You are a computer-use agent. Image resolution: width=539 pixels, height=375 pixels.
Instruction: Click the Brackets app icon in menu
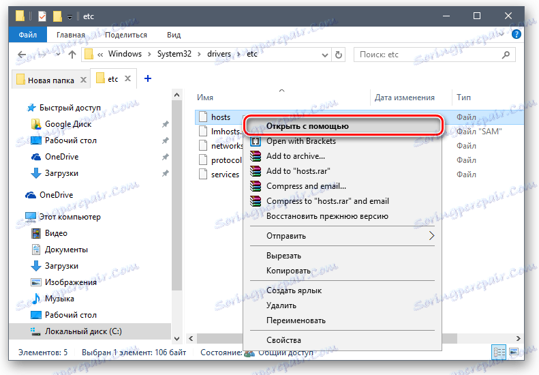pos(256,141)
